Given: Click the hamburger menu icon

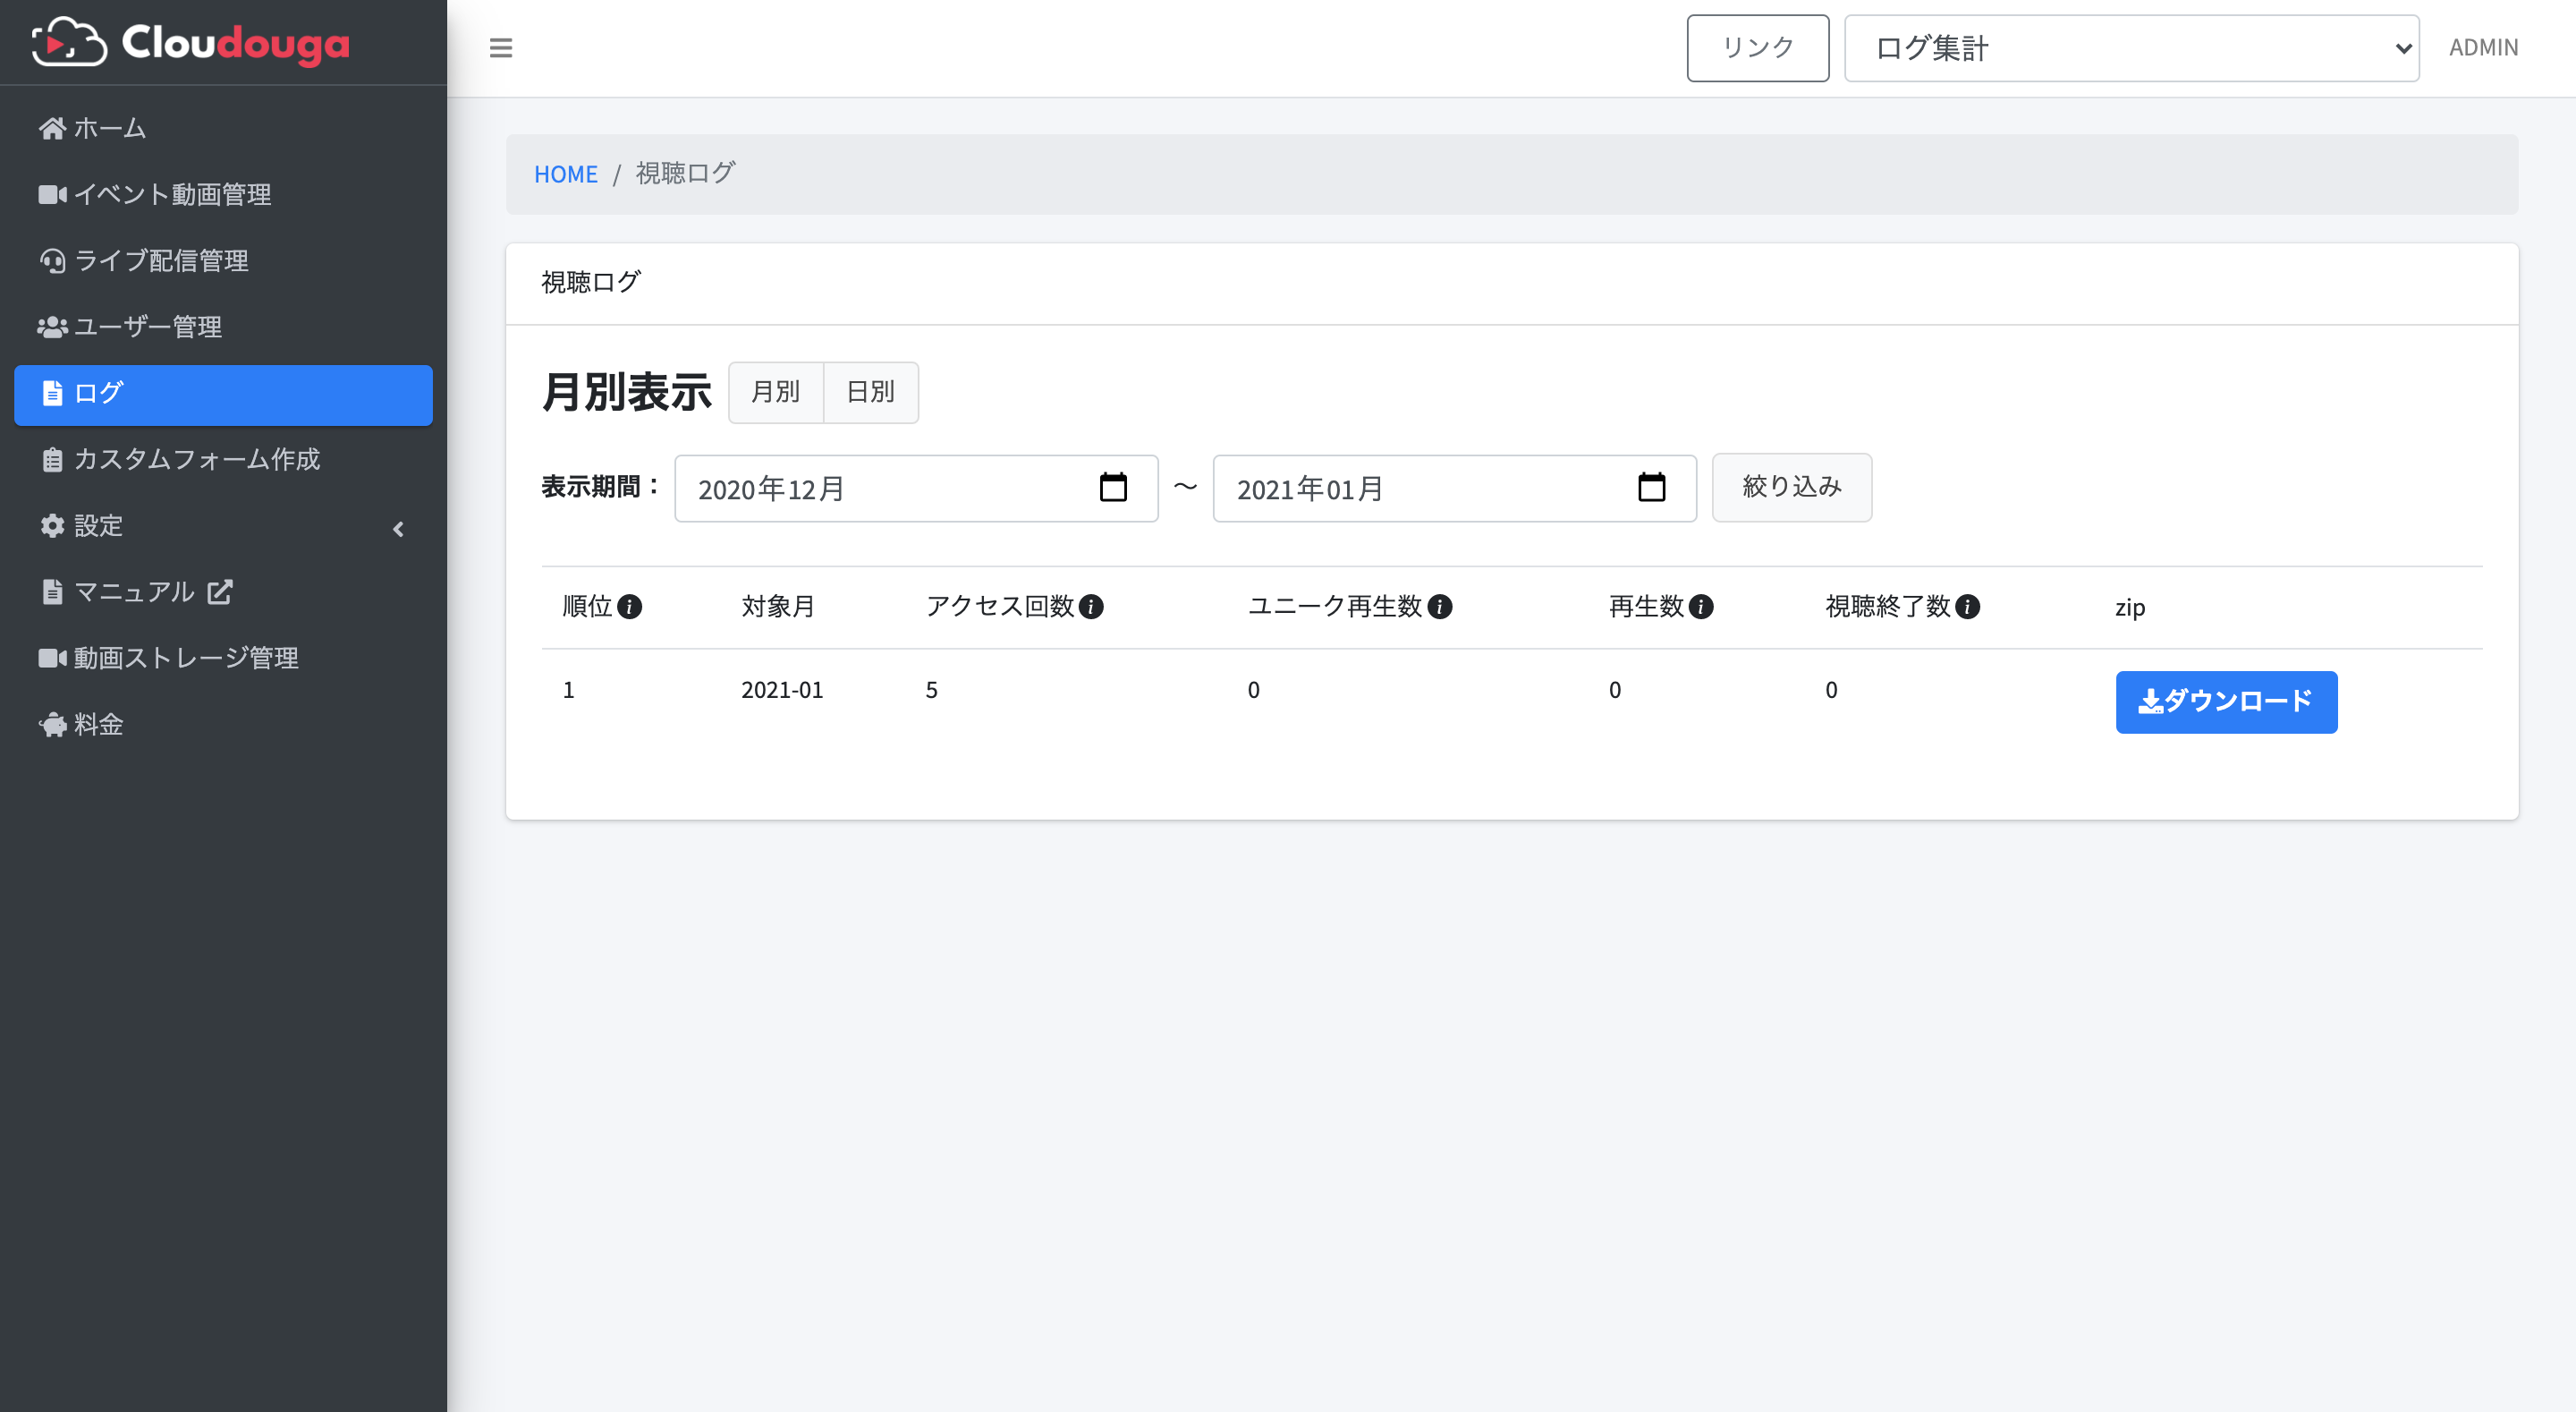Looking at the screenshot, I should coord(501,48).
